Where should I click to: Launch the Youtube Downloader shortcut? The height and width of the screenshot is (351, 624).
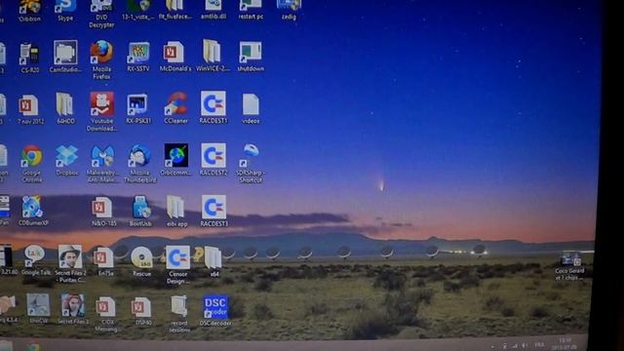coord(101,111)
